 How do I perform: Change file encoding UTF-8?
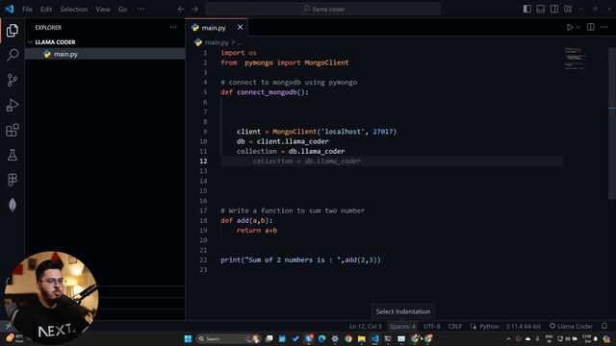click(432, 326)
